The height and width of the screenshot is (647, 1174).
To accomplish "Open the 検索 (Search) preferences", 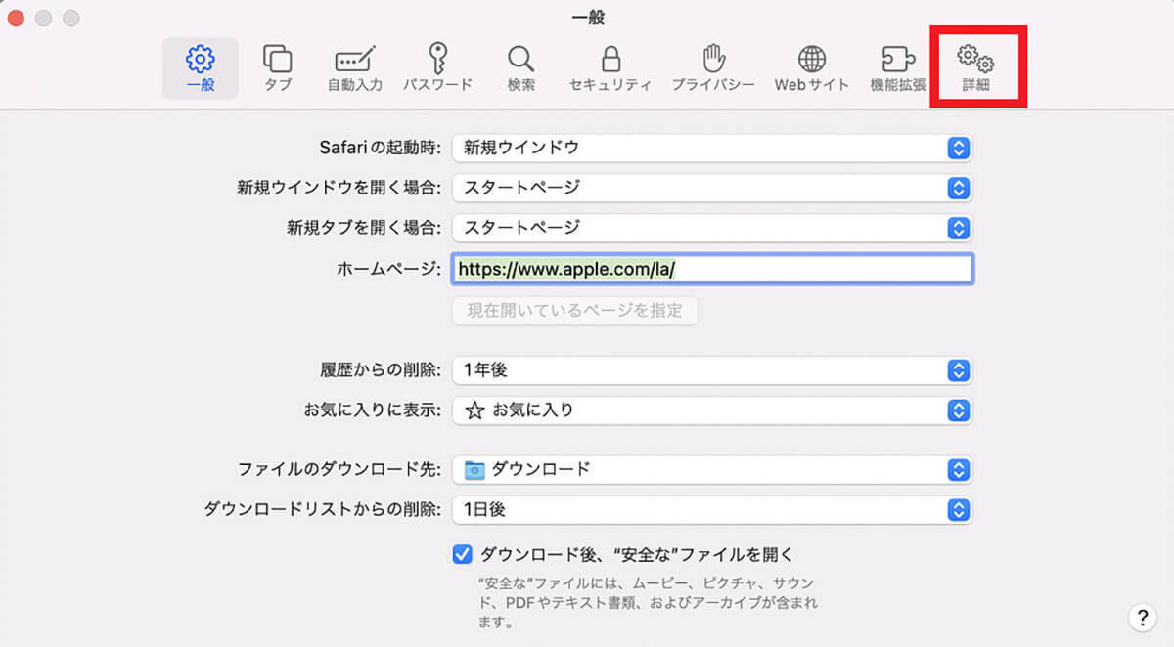I will coord(520,66).
